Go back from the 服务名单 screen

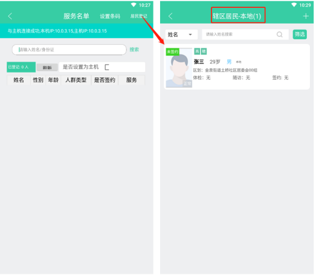pyautogui.click(x=10, y=16)
